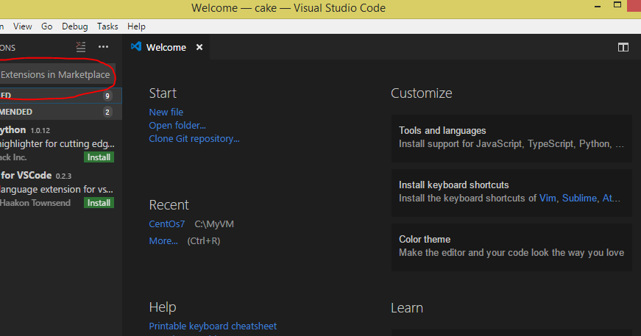641x336 pixels.
Task: Install the extension by Haakon Townsend
Action: coord(99,203)
